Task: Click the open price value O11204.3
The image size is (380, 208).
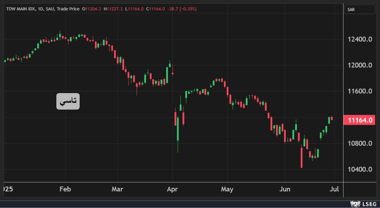Action: coord(91,9)
